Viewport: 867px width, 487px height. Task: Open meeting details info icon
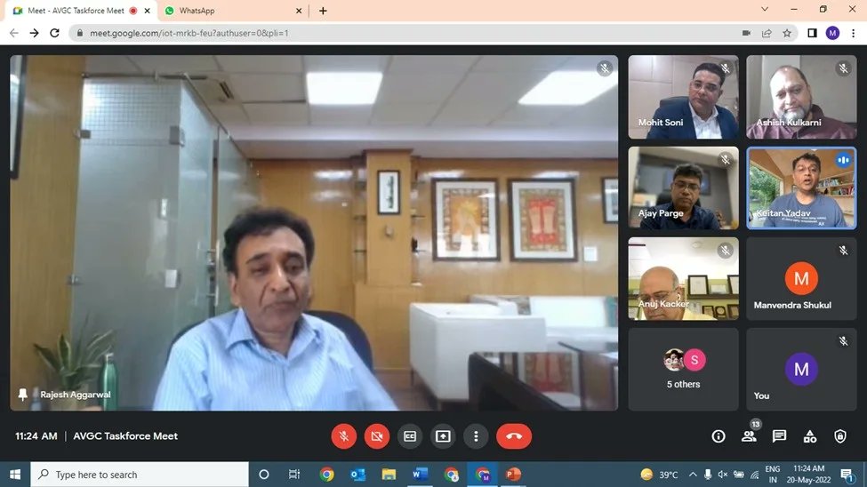click(x=718, y=436)
